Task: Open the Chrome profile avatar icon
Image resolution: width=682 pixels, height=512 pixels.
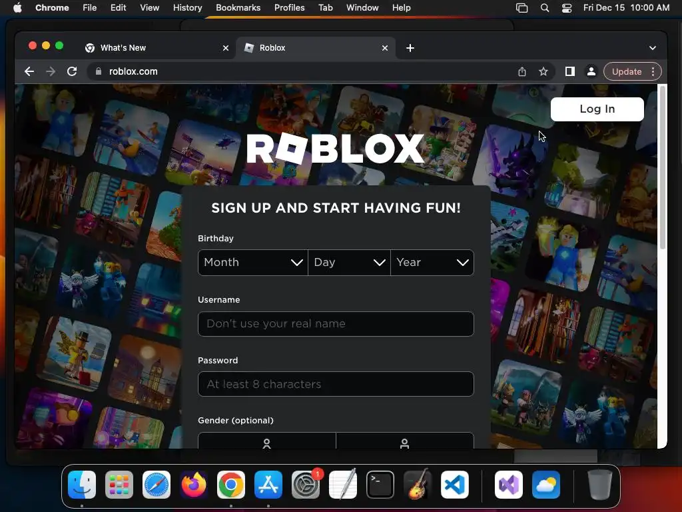Action: click(x=591, y=71)
